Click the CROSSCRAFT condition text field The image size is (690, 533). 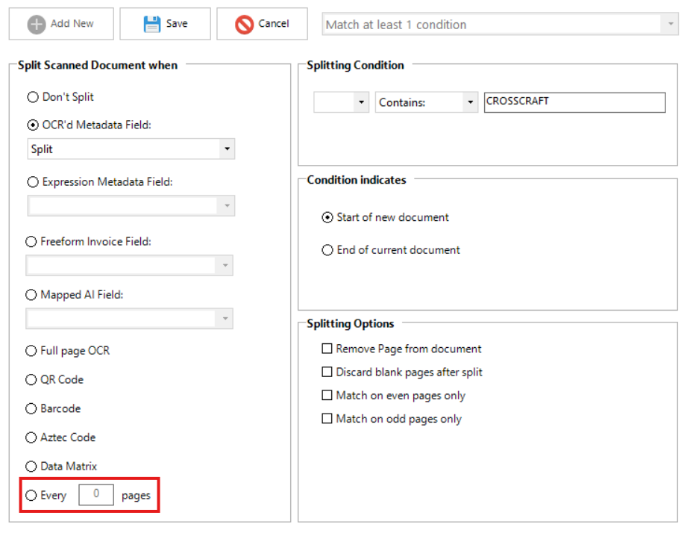click(x=574, y=102)
